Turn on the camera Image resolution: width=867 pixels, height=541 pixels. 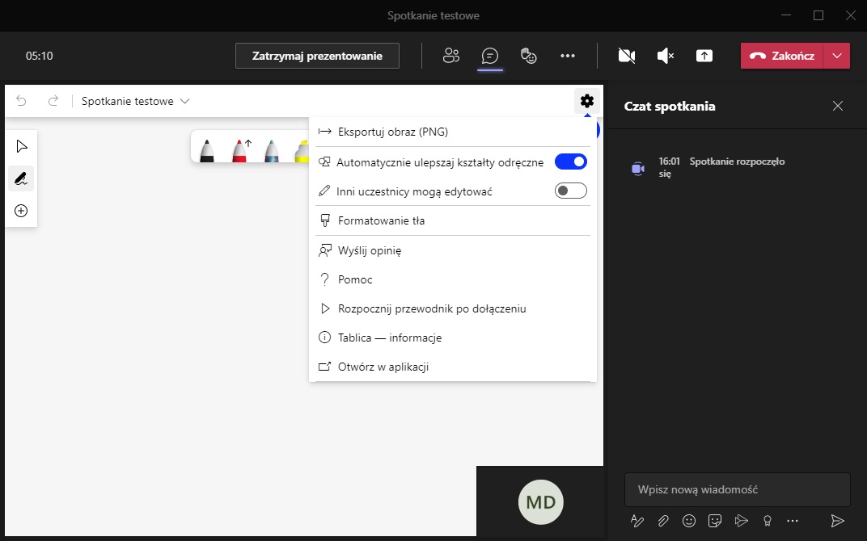tap(626, 56)
